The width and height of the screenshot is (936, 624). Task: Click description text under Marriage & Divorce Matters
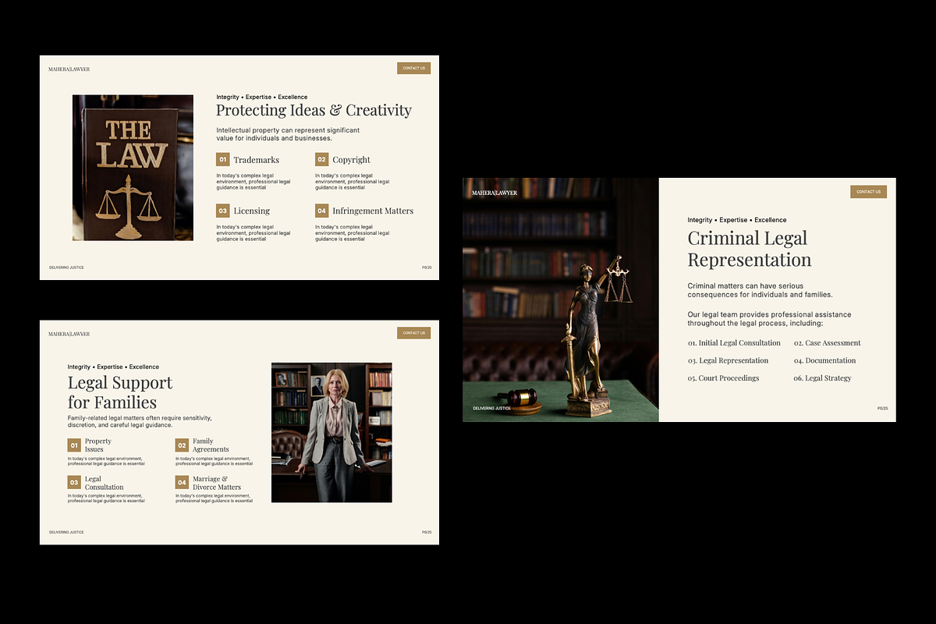(x=214, y=498)
